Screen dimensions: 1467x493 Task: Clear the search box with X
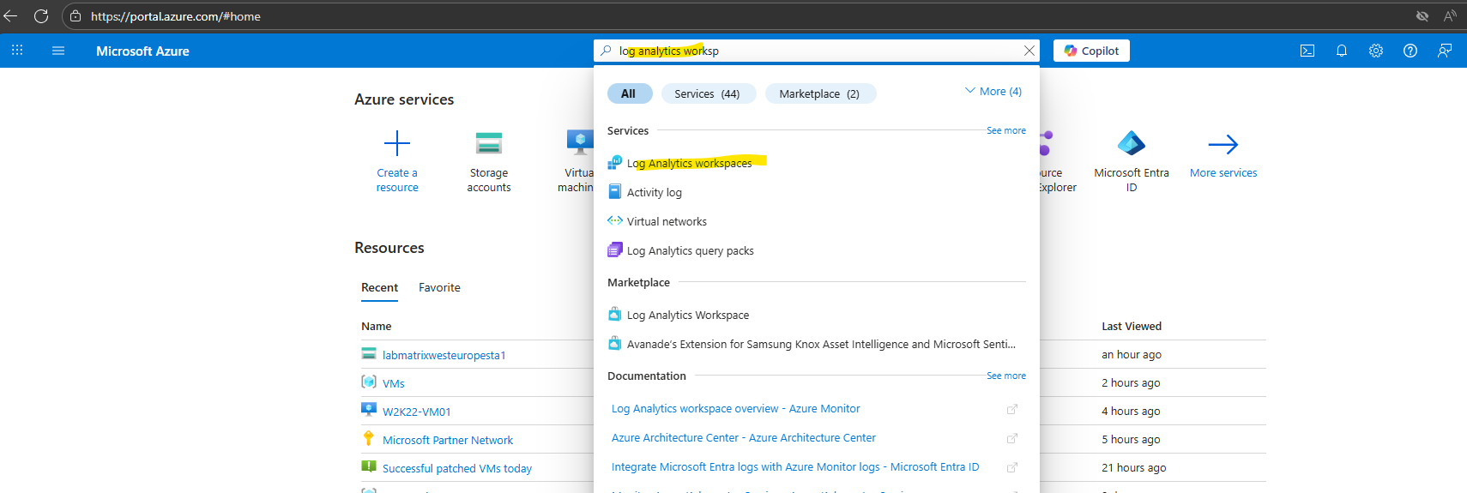coord(1029,51)
